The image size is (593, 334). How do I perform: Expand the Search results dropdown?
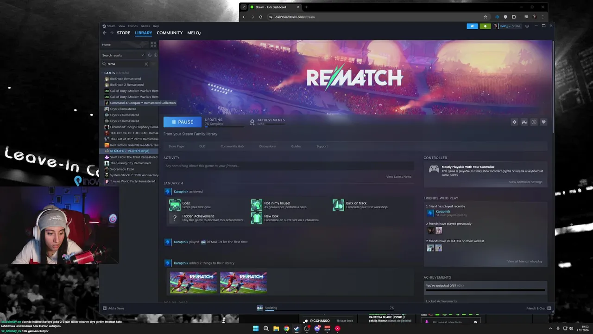[x=143, y=55]
